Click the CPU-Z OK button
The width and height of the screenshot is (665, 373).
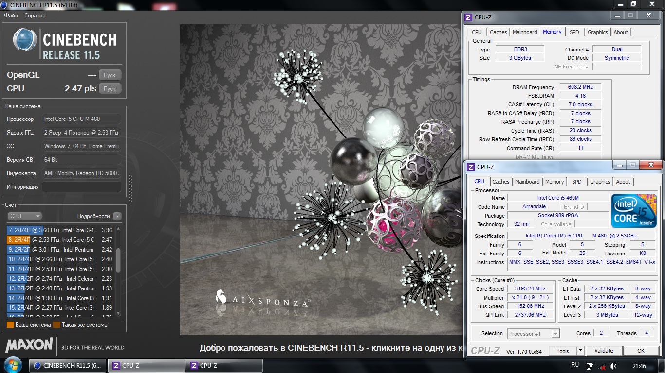click(641, 351)
